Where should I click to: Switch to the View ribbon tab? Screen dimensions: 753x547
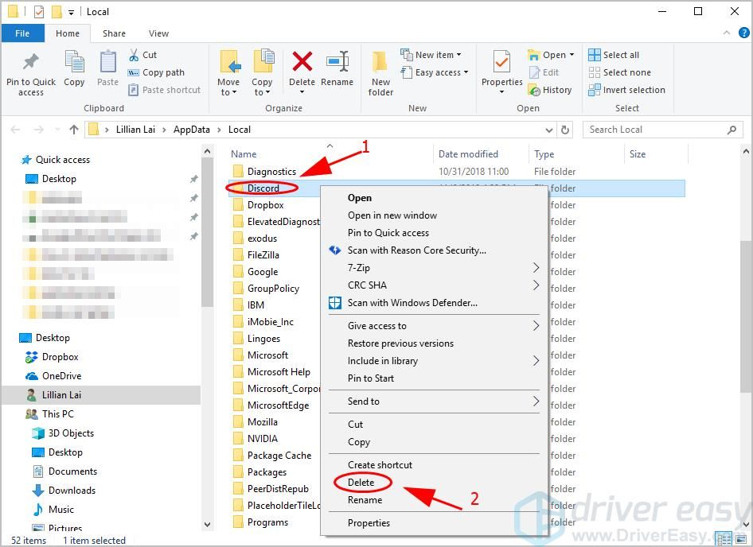tap(158, 33)
